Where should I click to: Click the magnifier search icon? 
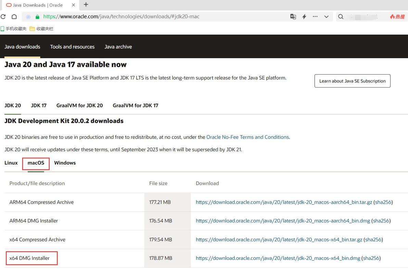coord(341,16)
